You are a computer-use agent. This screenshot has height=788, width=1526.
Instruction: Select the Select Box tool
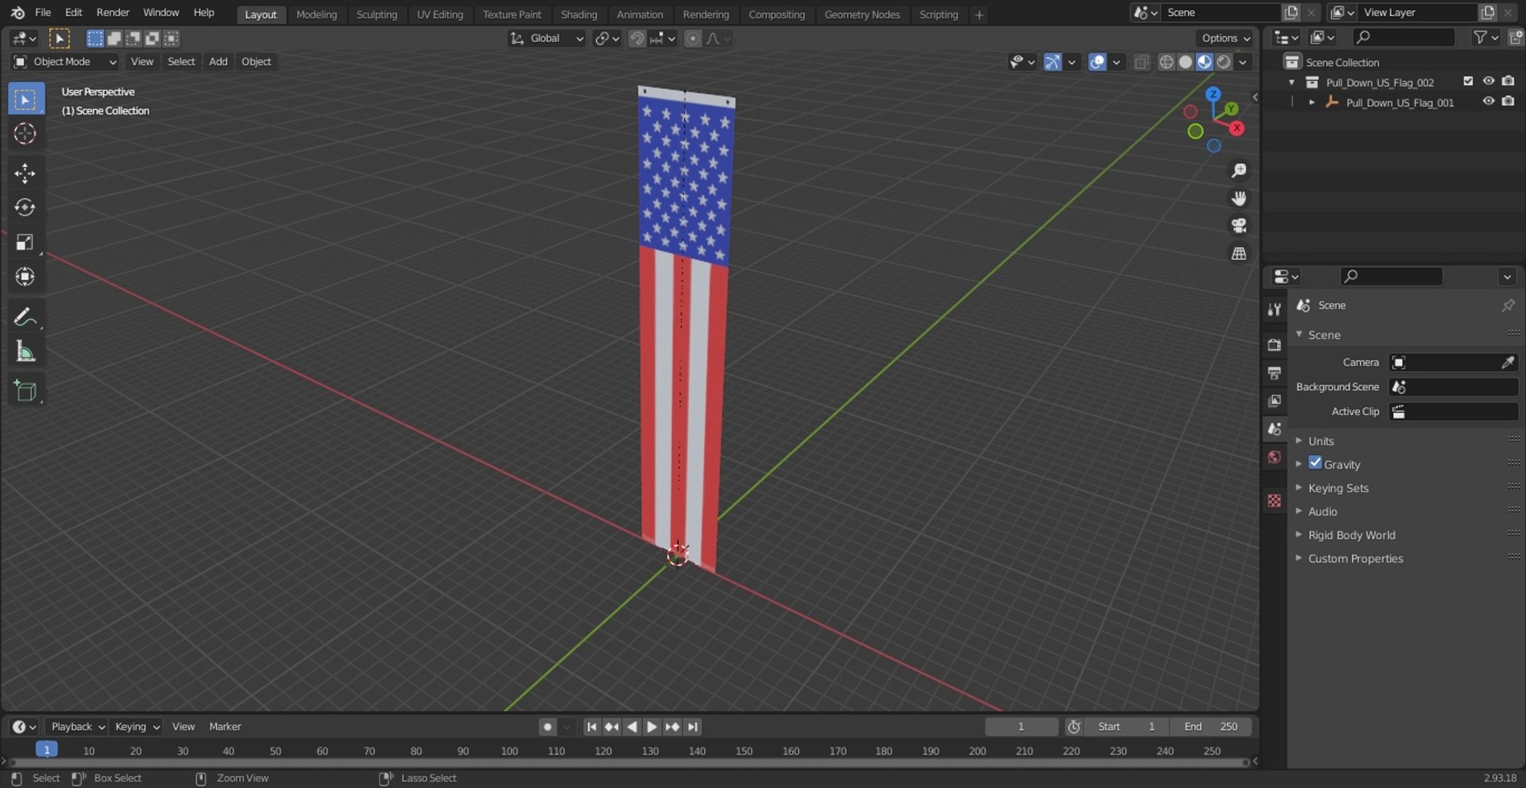pyautogui.click(x=25, y=99)
